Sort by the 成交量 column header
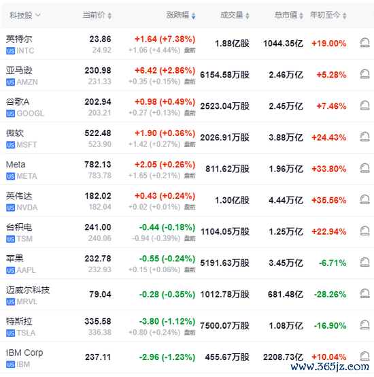Image resolution: width=374 pixels, height=377 pixels. click(235, 16)
